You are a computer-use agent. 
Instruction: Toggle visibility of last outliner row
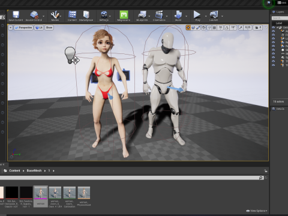pos(274,65)
